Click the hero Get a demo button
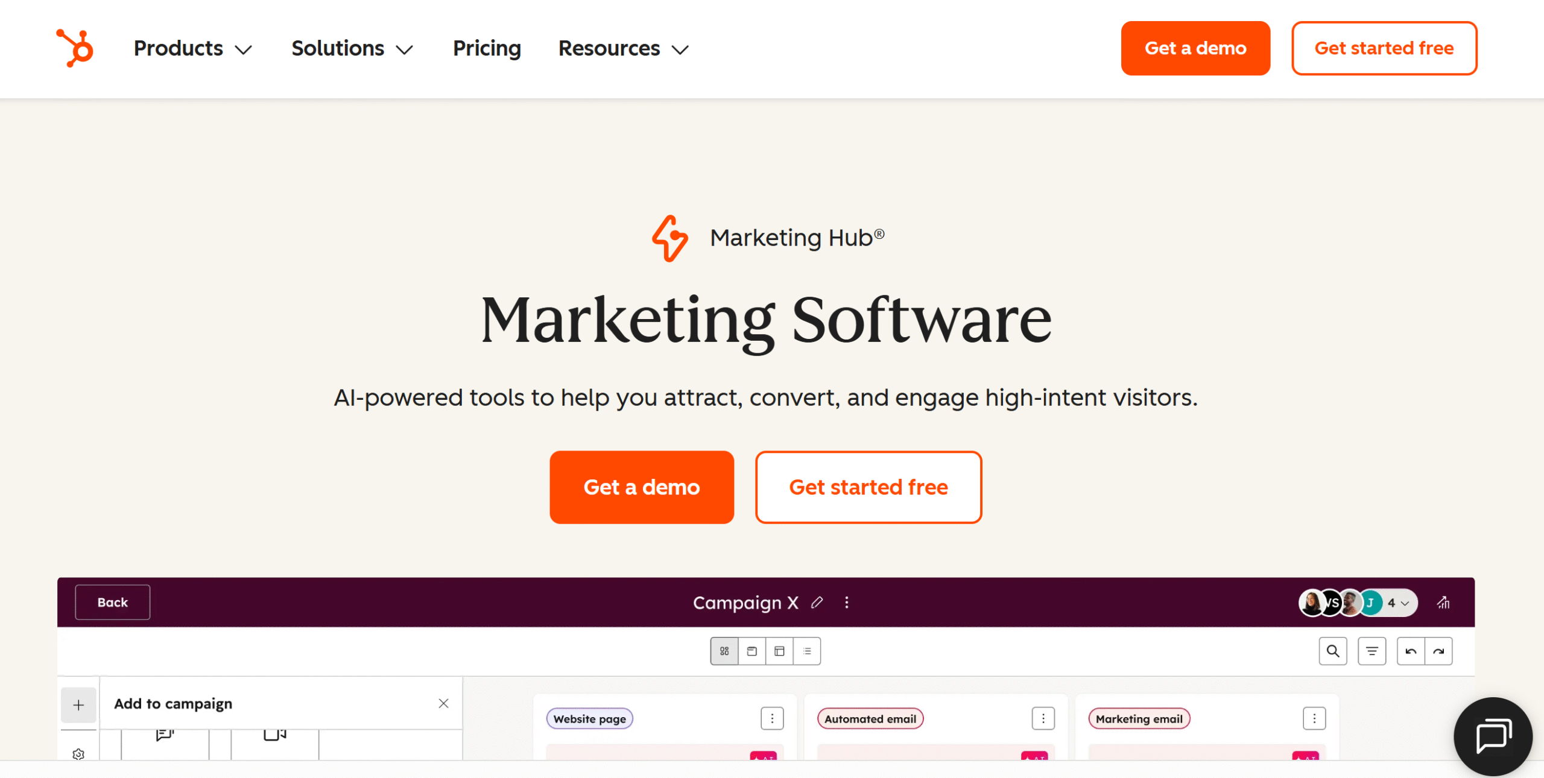 point(642,487)
